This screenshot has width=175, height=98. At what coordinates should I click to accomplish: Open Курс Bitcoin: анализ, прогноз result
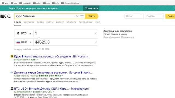click(x=51, y=56)
